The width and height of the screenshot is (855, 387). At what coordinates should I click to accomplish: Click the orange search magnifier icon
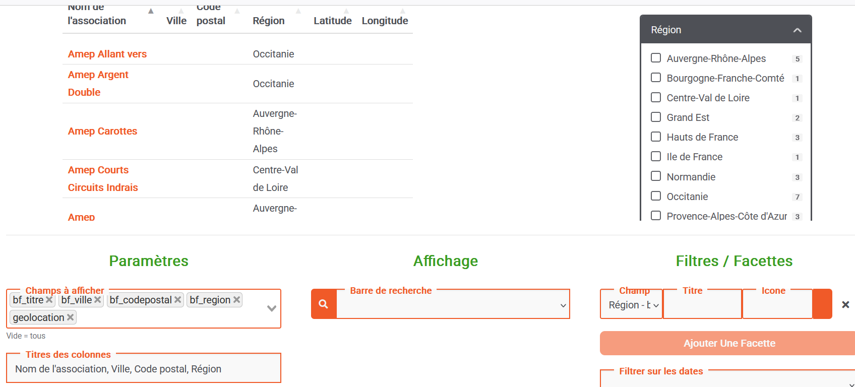324,304
